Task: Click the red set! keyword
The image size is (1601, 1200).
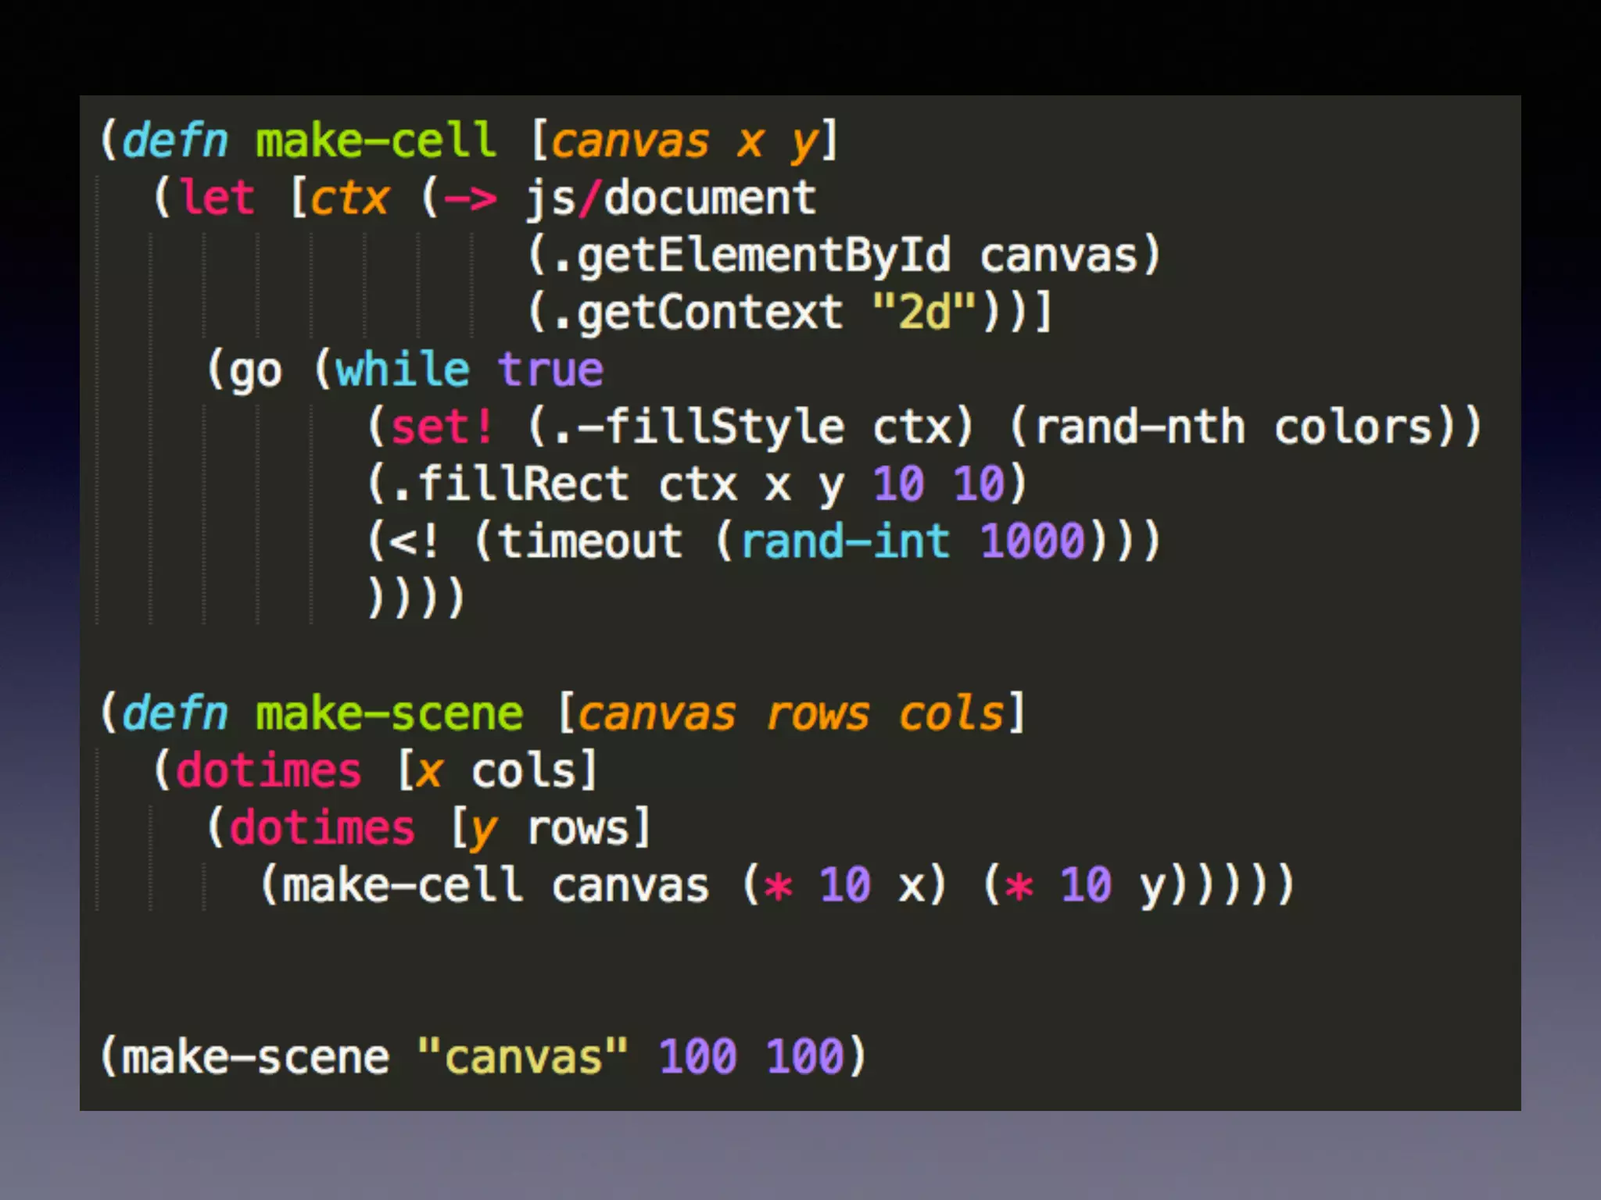Action: click(442, 427)
